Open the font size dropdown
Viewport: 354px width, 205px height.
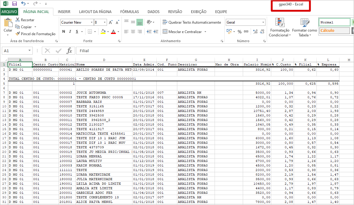click(105, 22)
